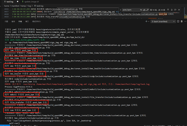Split the terminal with split icon

click(178, 21)
